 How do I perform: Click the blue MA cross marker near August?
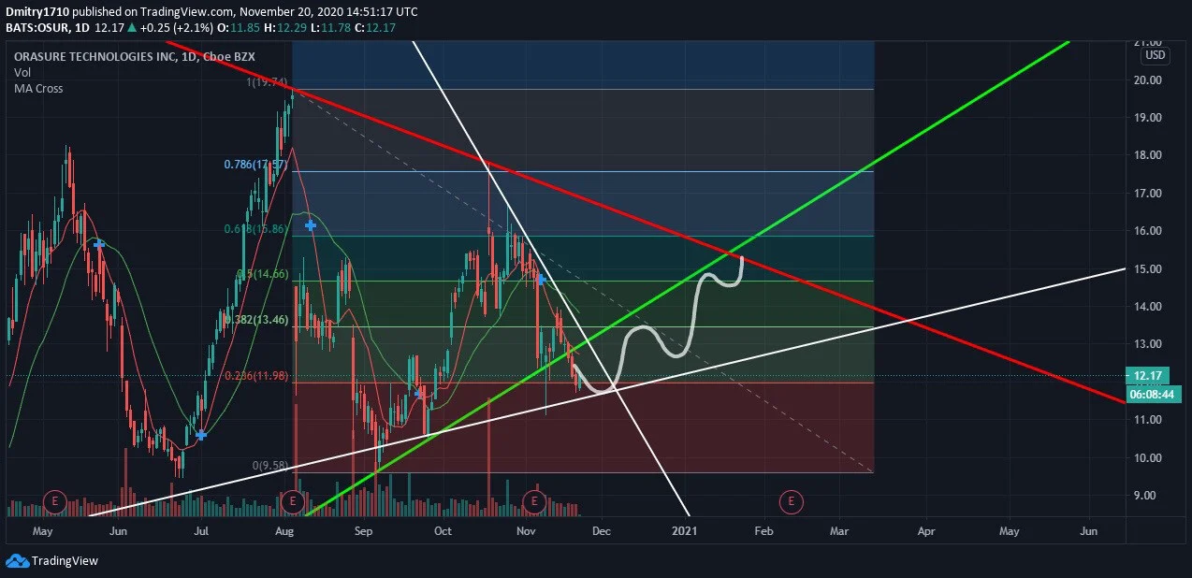click(x=310, y=224)
